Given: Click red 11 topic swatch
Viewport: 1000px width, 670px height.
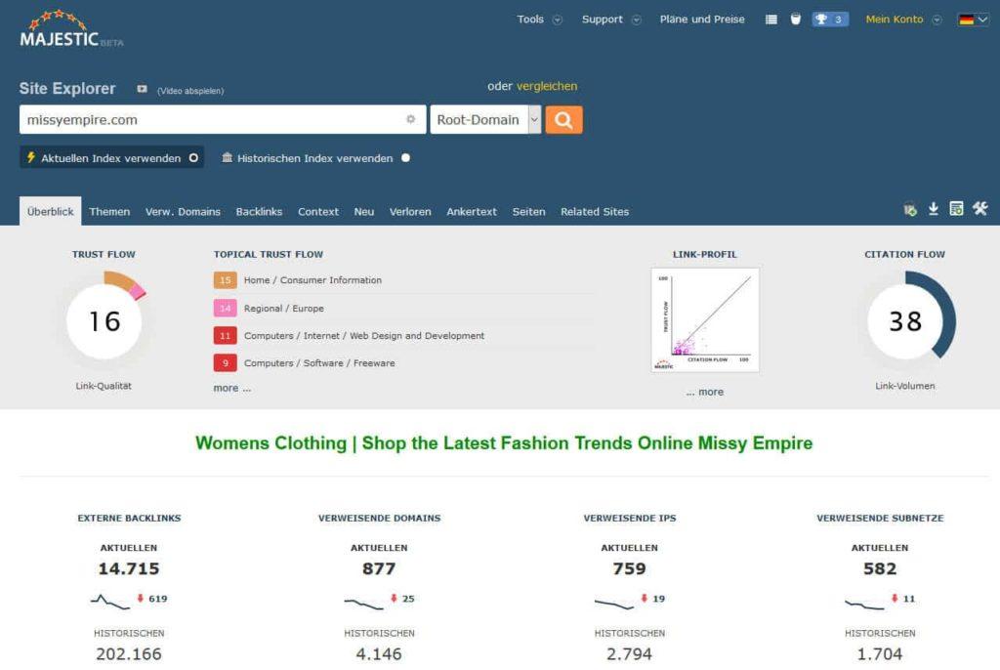Looking at the screenshot, I should click(226, 336).
